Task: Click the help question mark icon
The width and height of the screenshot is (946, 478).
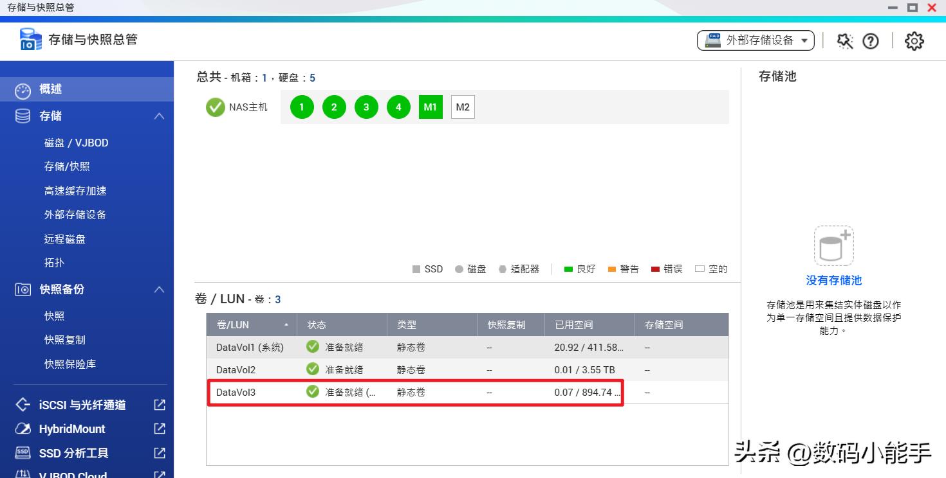Action: pyautogui.click(x=871, y=40)
